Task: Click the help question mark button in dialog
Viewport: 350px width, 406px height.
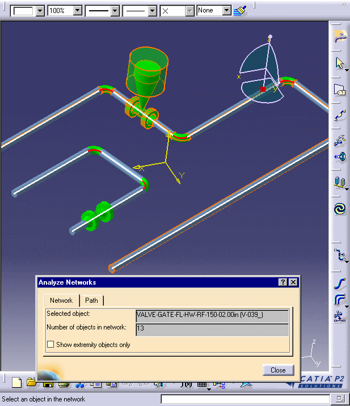Action: pyautogui.click(x=282, y=282)
